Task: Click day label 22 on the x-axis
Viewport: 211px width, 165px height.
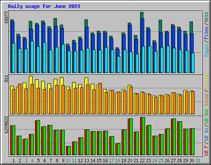Action: point(142,160)
